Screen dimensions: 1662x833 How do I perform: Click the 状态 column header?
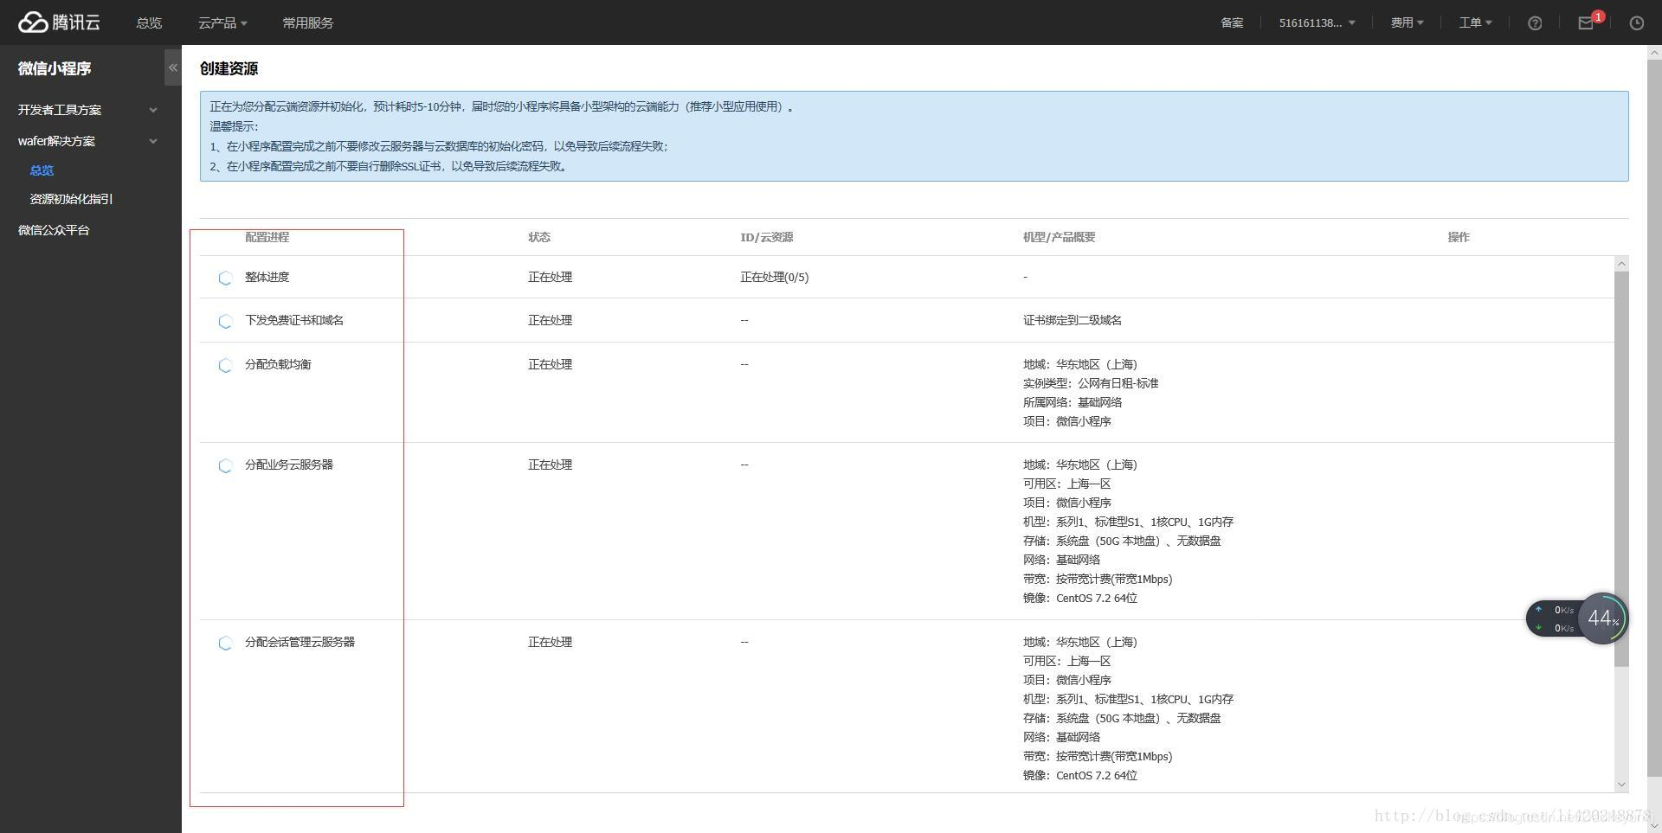tap(539, 237)
